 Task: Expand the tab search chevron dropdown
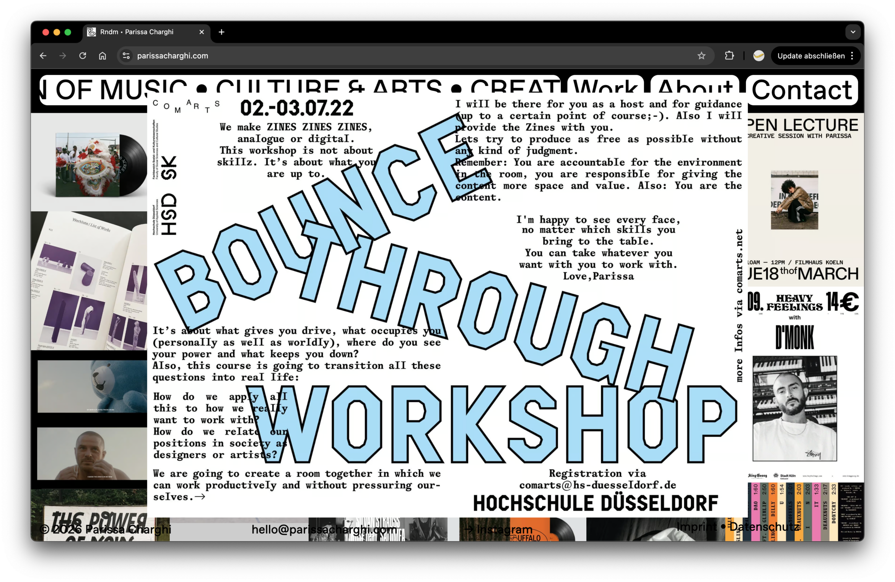(x=853, y=32)
